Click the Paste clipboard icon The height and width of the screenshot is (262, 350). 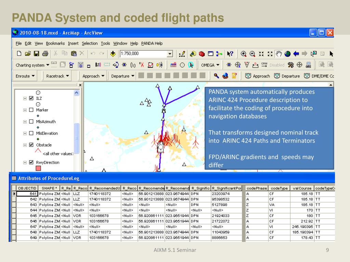point(74,54)
